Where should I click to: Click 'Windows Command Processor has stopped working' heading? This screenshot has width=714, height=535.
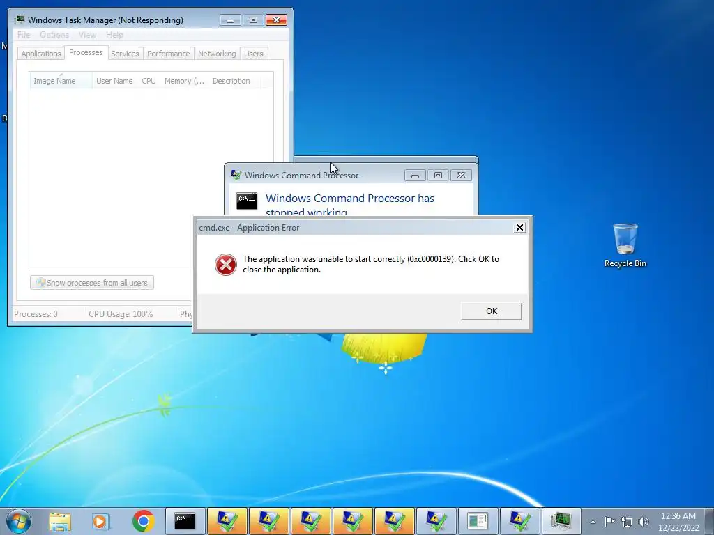coord(350,205)
